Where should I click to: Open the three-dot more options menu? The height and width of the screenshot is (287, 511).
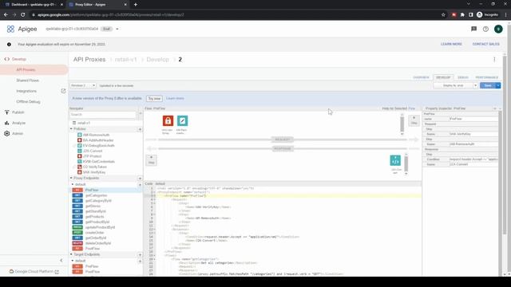pyautogui.click(x=494, y=60)
